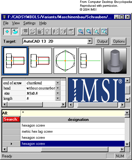
Task: Click the Options button
Action: [119, 41]
